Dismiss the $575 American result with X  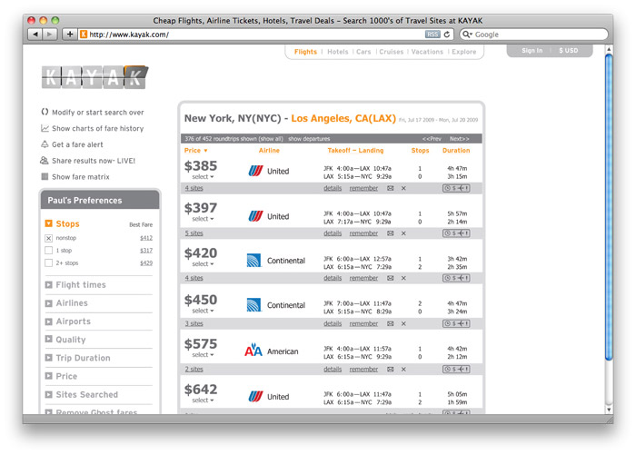[x=403, y=369]
